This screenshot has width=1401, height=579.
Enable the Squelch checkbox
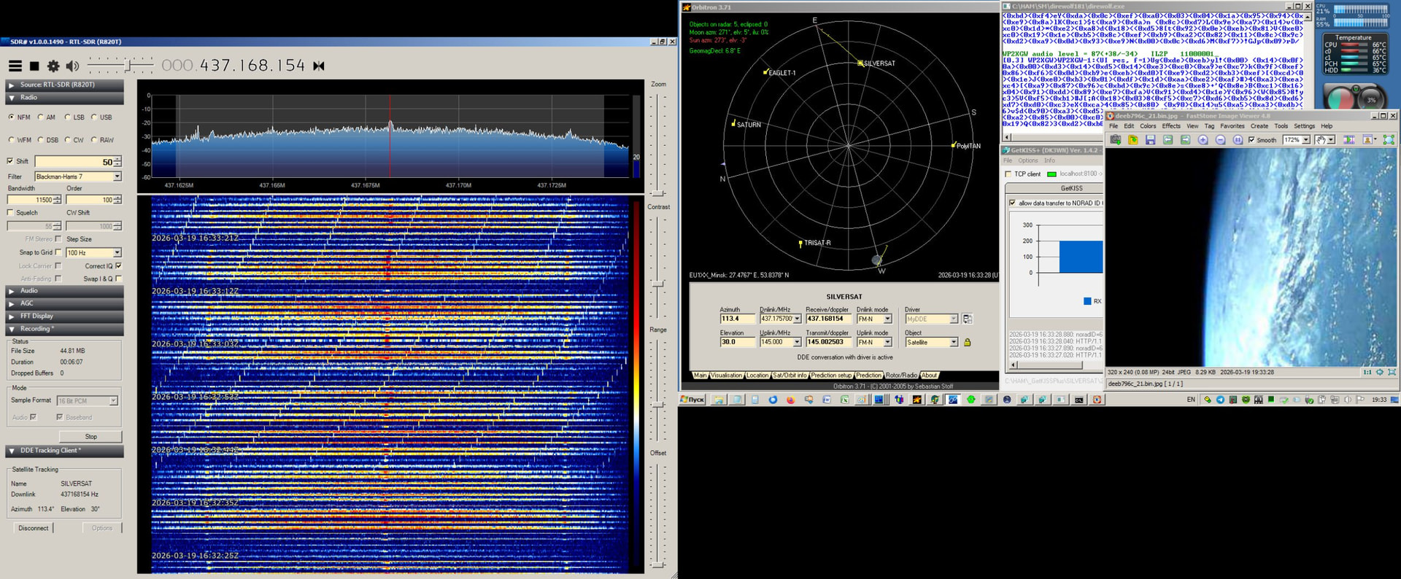(x=10, y=213)
